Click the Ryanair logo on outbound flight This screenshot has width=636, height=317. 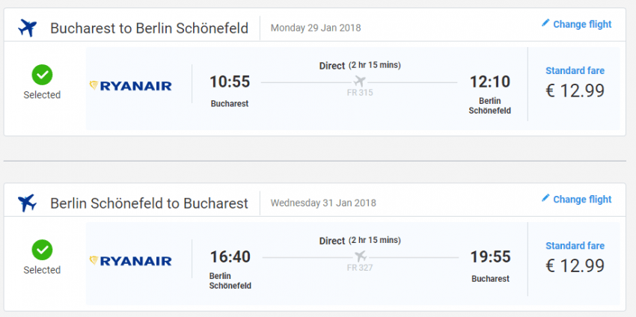click(131, 86)
